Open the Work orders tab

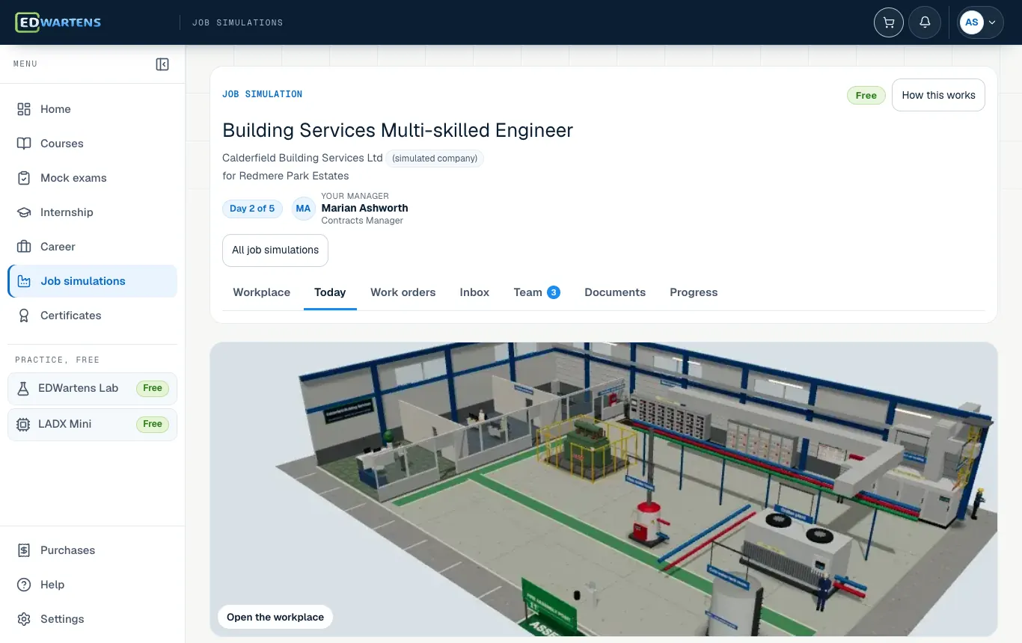[403, 292]
